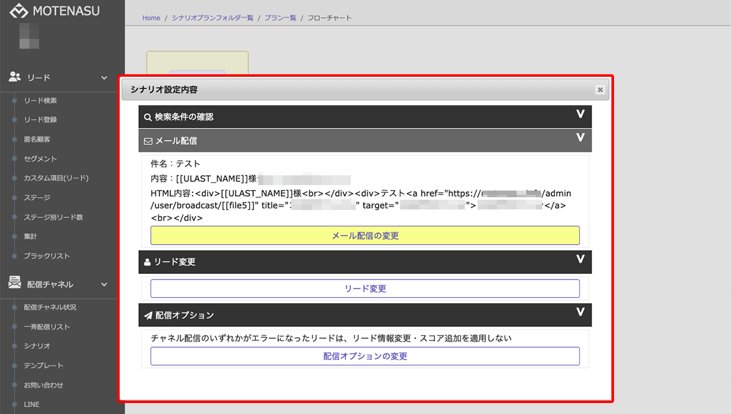731x414 pixels.
Task: Click the person icon beside リード変更 header
Action: point(147,262)
